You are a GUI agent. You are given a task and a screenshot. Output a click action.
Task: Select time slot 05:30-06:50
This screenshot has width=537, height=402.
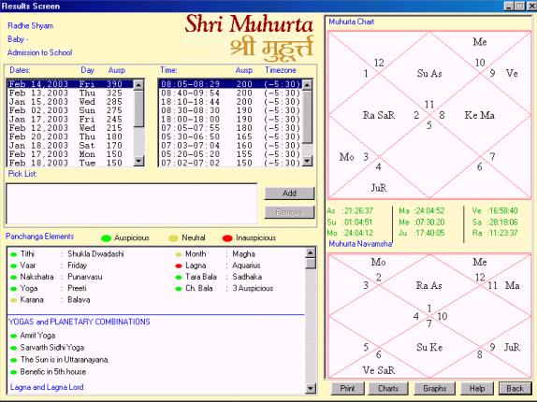[x=230, y=136]
